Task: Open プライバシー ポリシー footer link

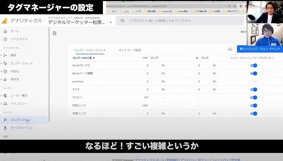Action: point(195,160)
